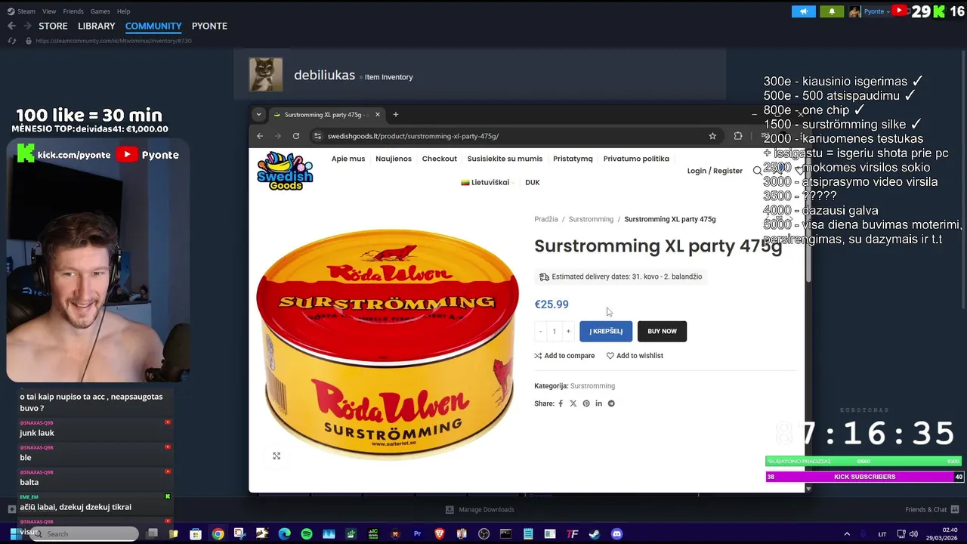
Task: Open Discord from the taskbar
Action: 616,534
